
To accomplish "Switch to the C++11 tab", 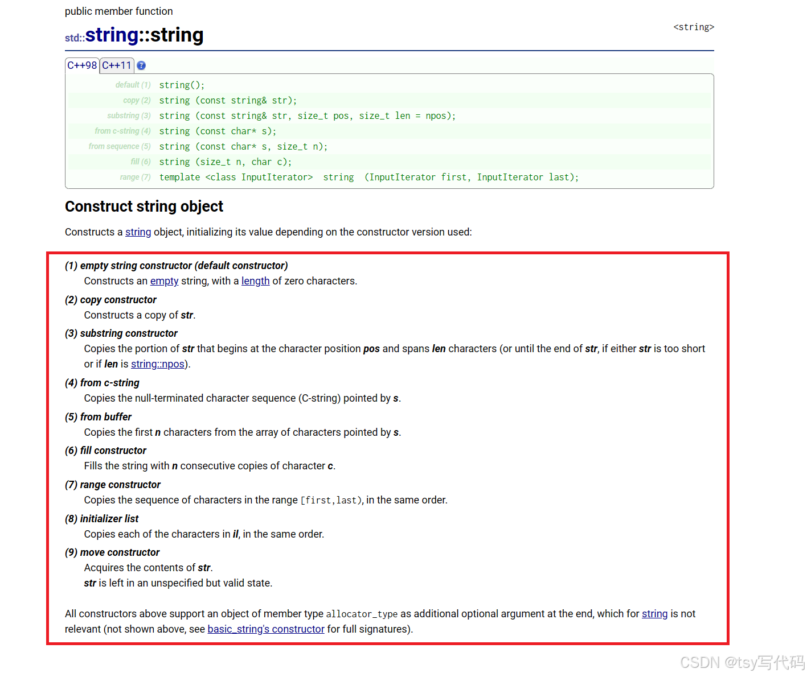I will point(117,65).
